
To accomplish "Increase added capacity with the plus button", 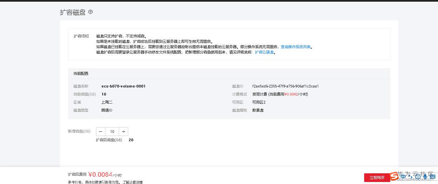I will [x=124, y=132].
